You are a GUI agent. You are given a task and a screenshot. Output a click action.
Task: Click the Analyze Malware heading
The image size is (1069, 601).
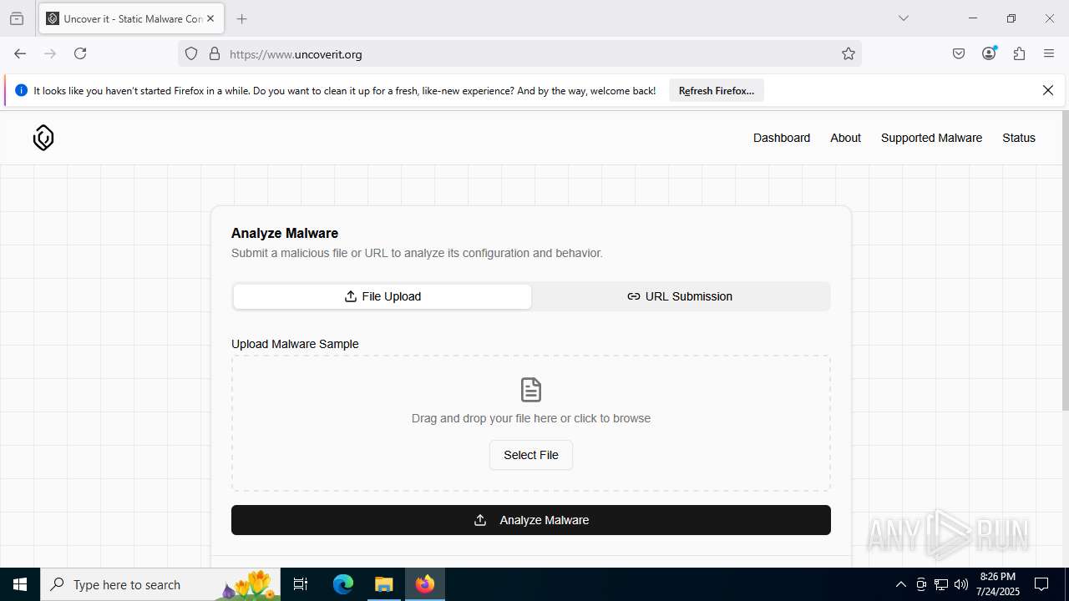point(285,233)
